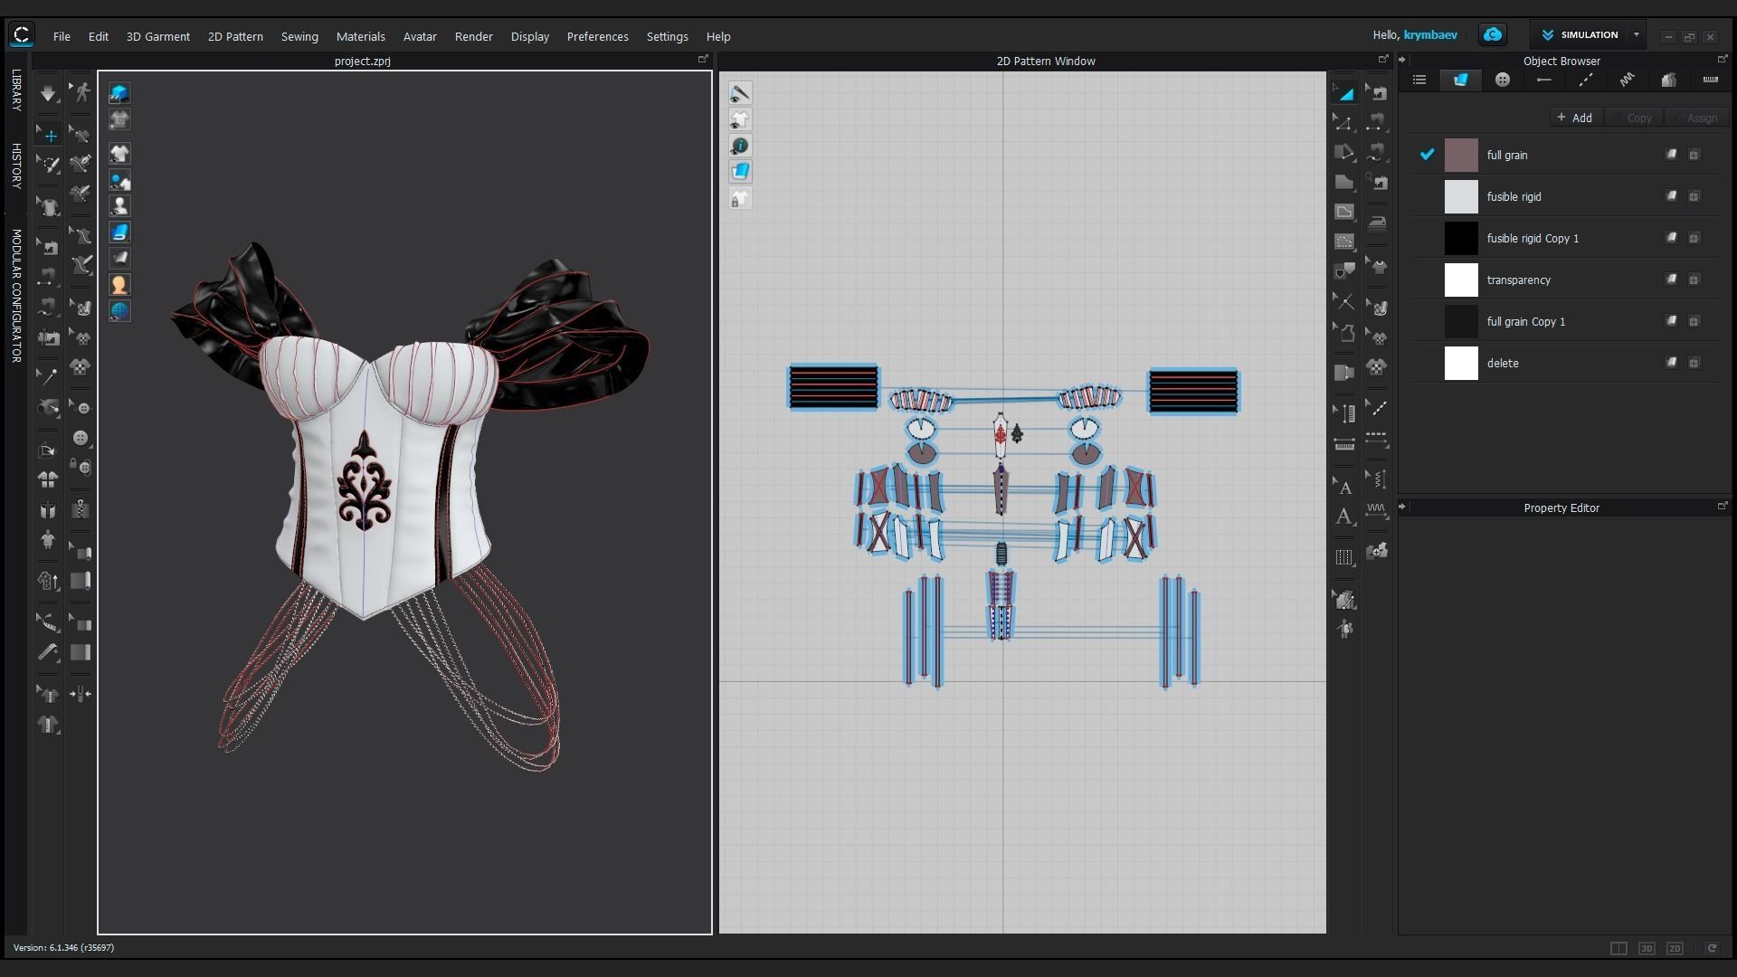Toggle the skin-tone avatar display icon
The image size is (1737, 977).
pos(119,285)
